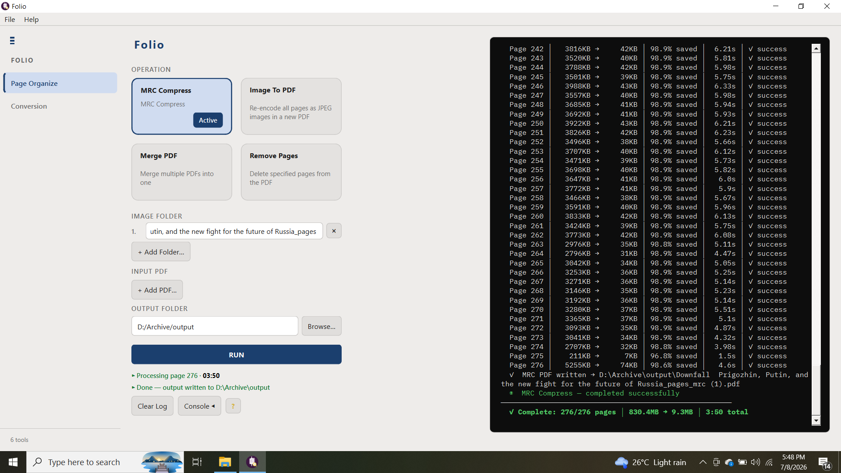Click the search highlights illustration in taskbar
The width and height of the screenshot is (841, 473).
162,462
